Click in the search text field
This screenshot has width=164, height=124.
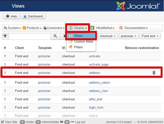coord(30,36)
